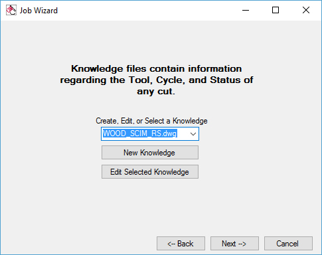Proceed using the Next --> button
The width and height of the screenshot is (322, 255).
(234, 244)
